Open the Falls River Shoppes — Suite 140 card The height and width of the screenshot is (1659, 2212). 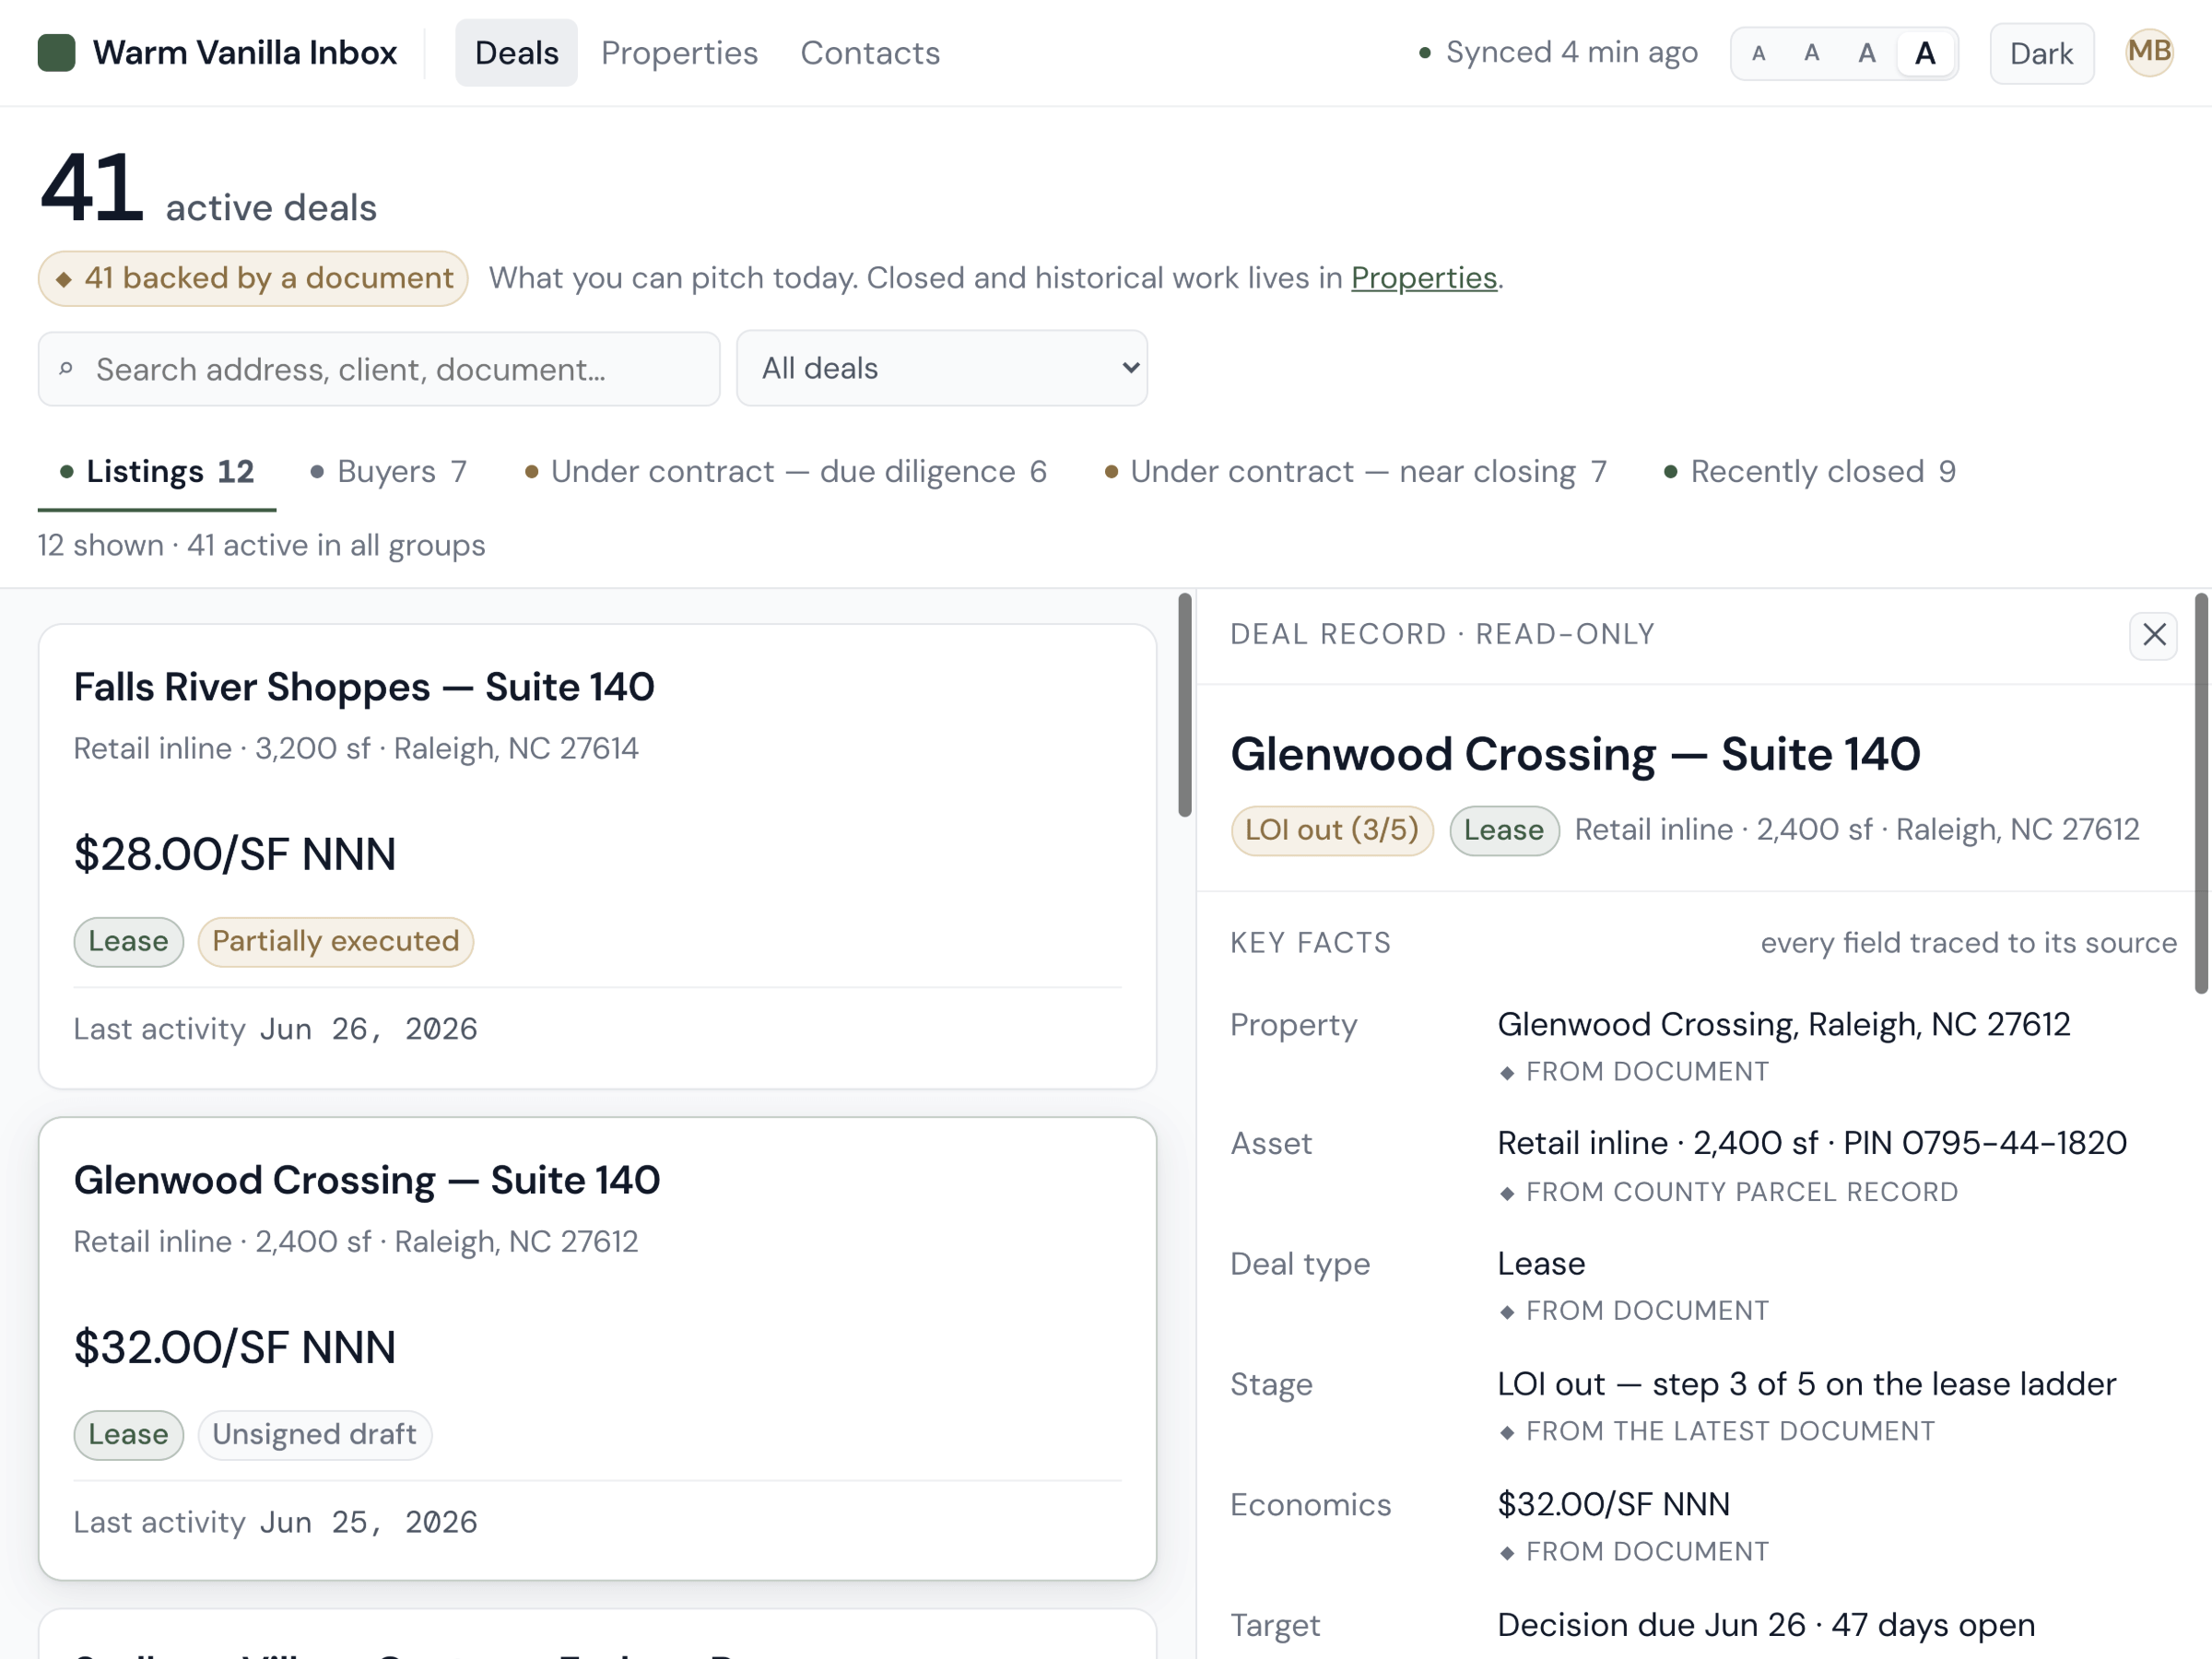click(597, 857)
